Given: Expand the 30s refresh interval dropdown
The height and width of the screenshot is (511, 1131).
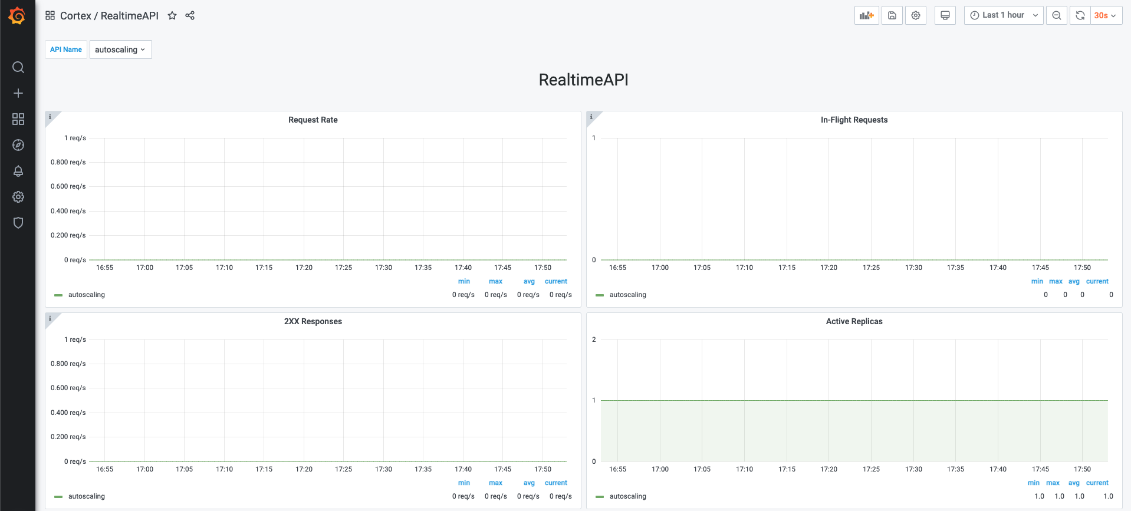Looking at the screenshot, I should pos(1105,15).
